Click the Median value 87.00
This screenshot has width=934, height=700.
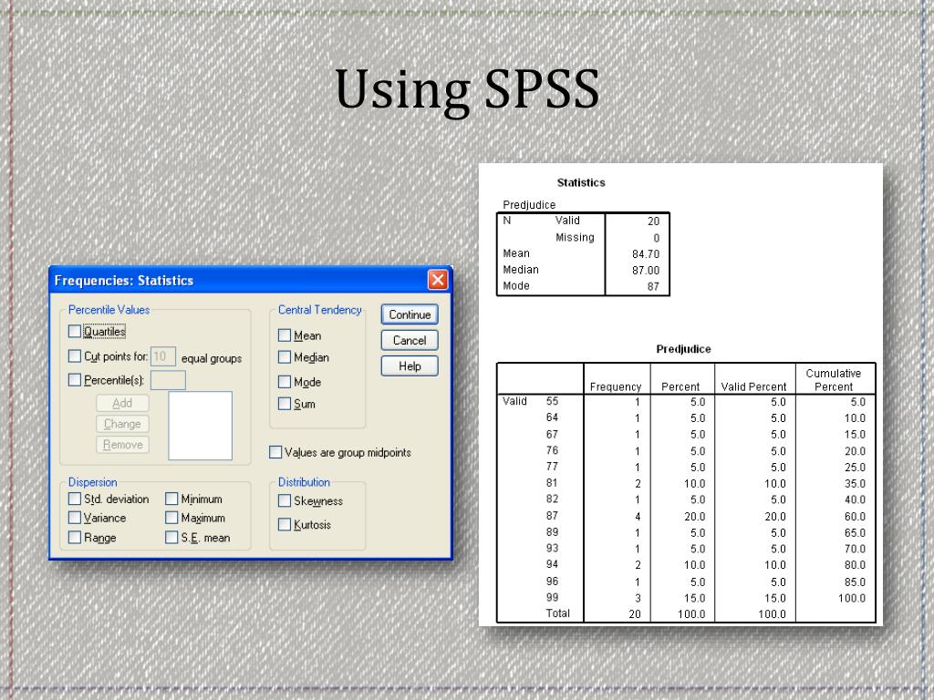click(646, 270)
